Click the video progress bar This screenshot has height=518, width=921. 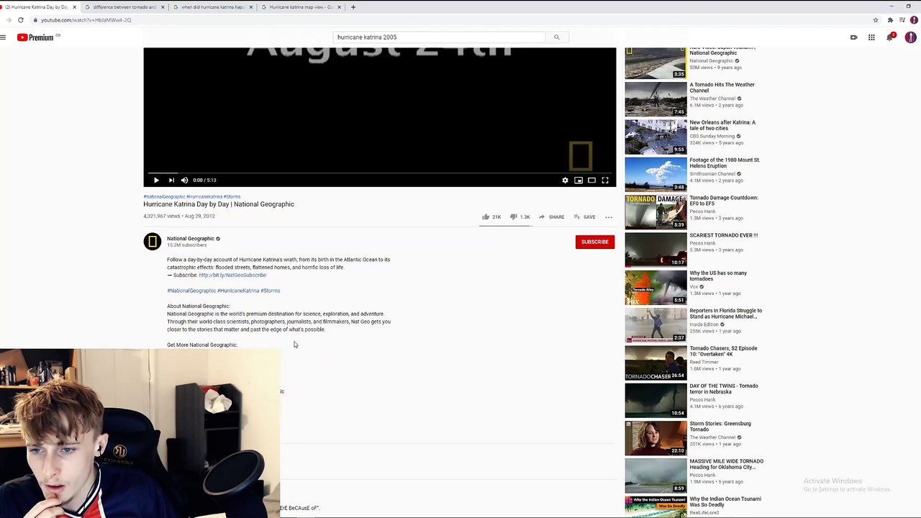(x=380, y=173)
